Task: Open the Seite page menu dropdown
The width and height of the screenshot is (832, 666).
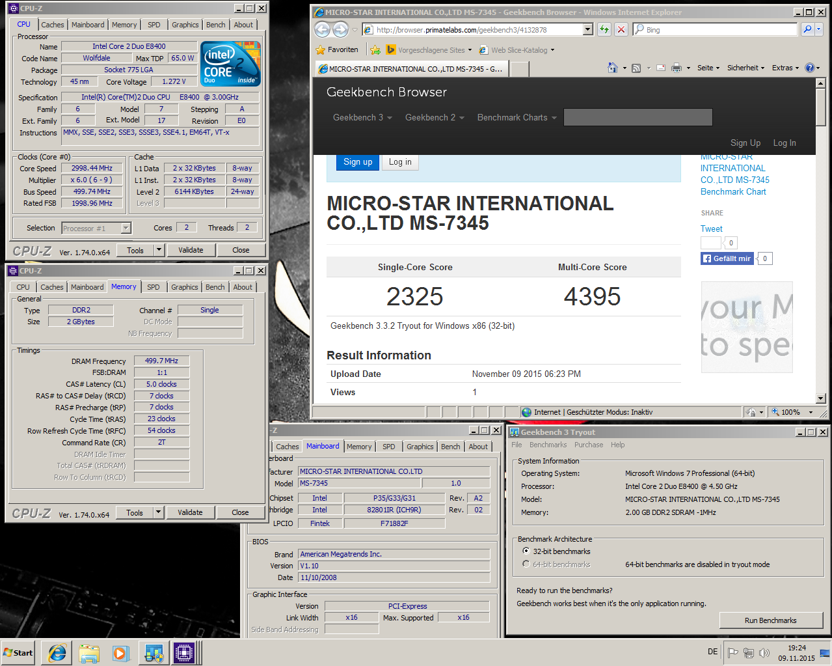Action: click(708, 68)
